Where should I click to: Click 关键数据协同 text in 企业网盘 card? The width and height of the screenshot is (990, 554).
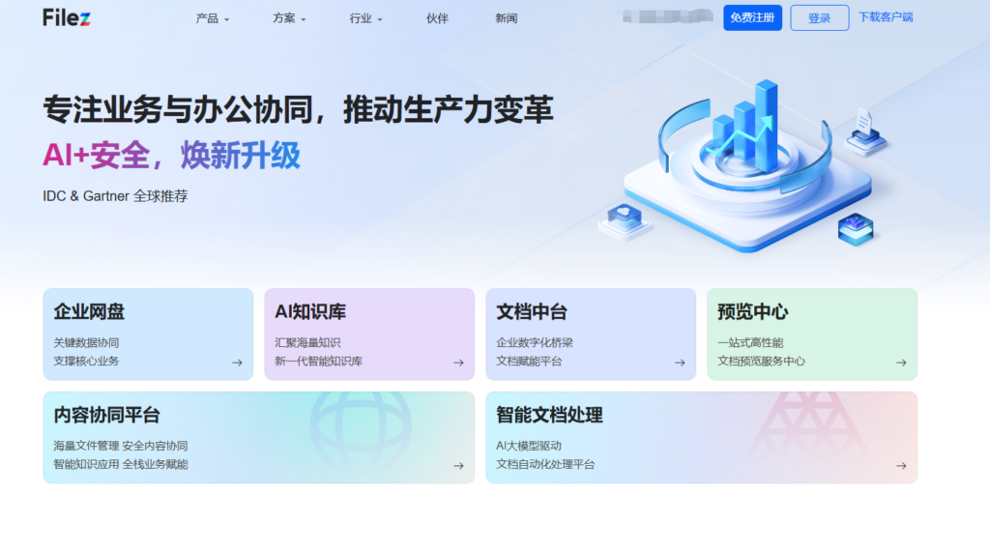click(x=86, y=343)
